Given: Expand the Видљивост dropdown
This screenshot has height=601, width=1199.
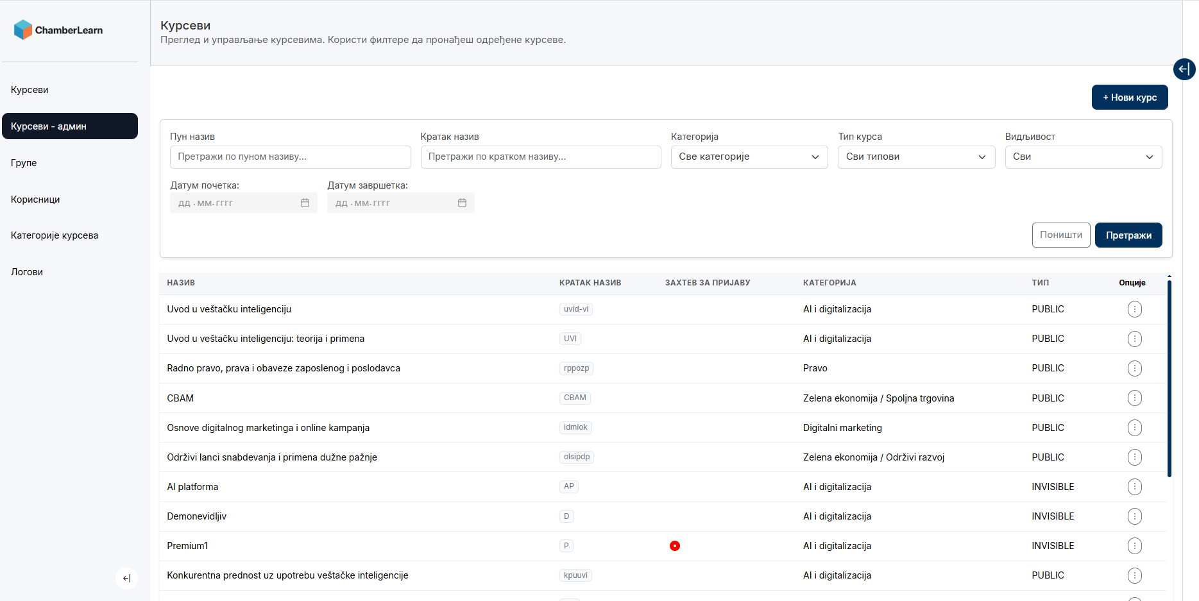Looking at the screenshot, I should (1083, 157).
